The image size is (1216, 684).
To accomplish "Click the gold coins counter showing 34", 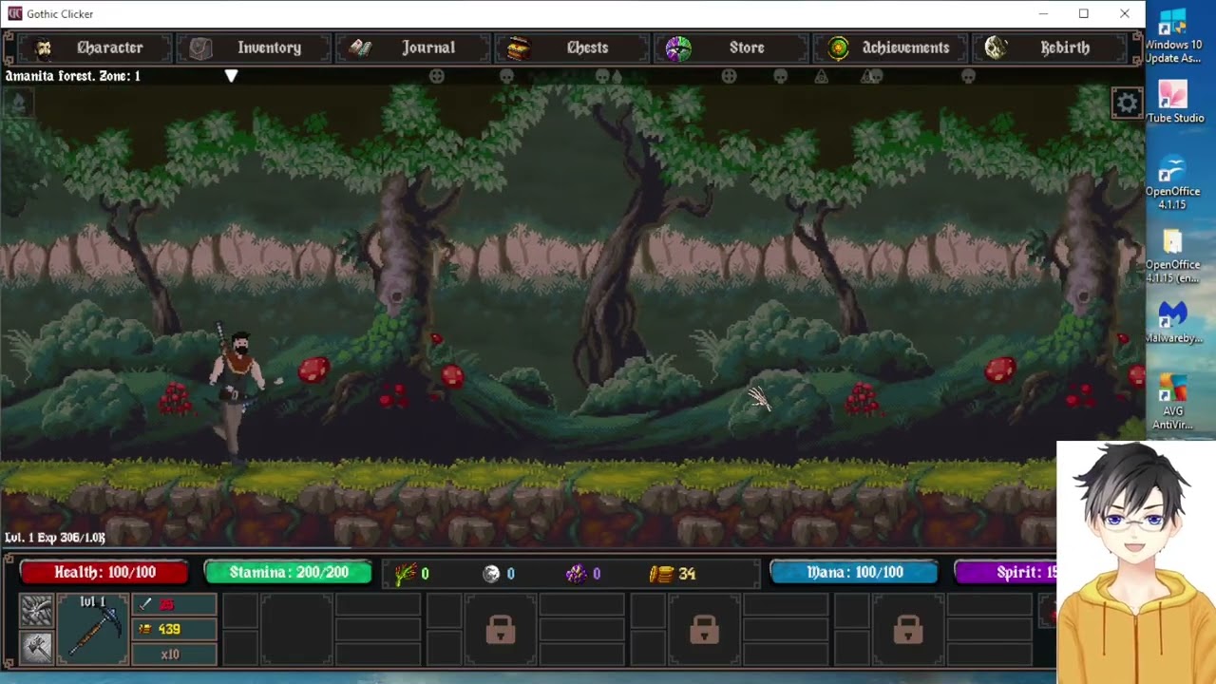I will [x=673, y=573].
